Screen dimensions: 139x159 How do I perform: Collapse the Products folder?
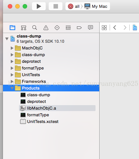tap(12, 88)
